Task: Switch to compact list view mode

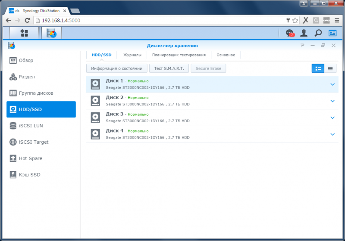Action: (330, 68)
